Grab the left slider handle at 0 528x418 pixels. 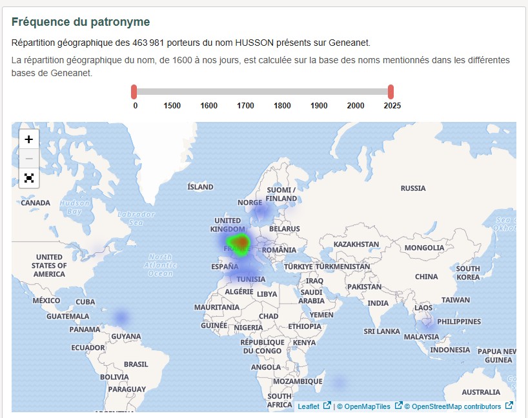coord(134,92)
